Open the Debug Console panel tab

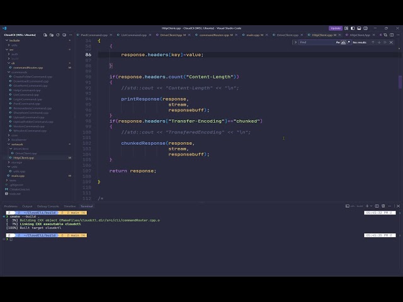click(x=48, y=206)
